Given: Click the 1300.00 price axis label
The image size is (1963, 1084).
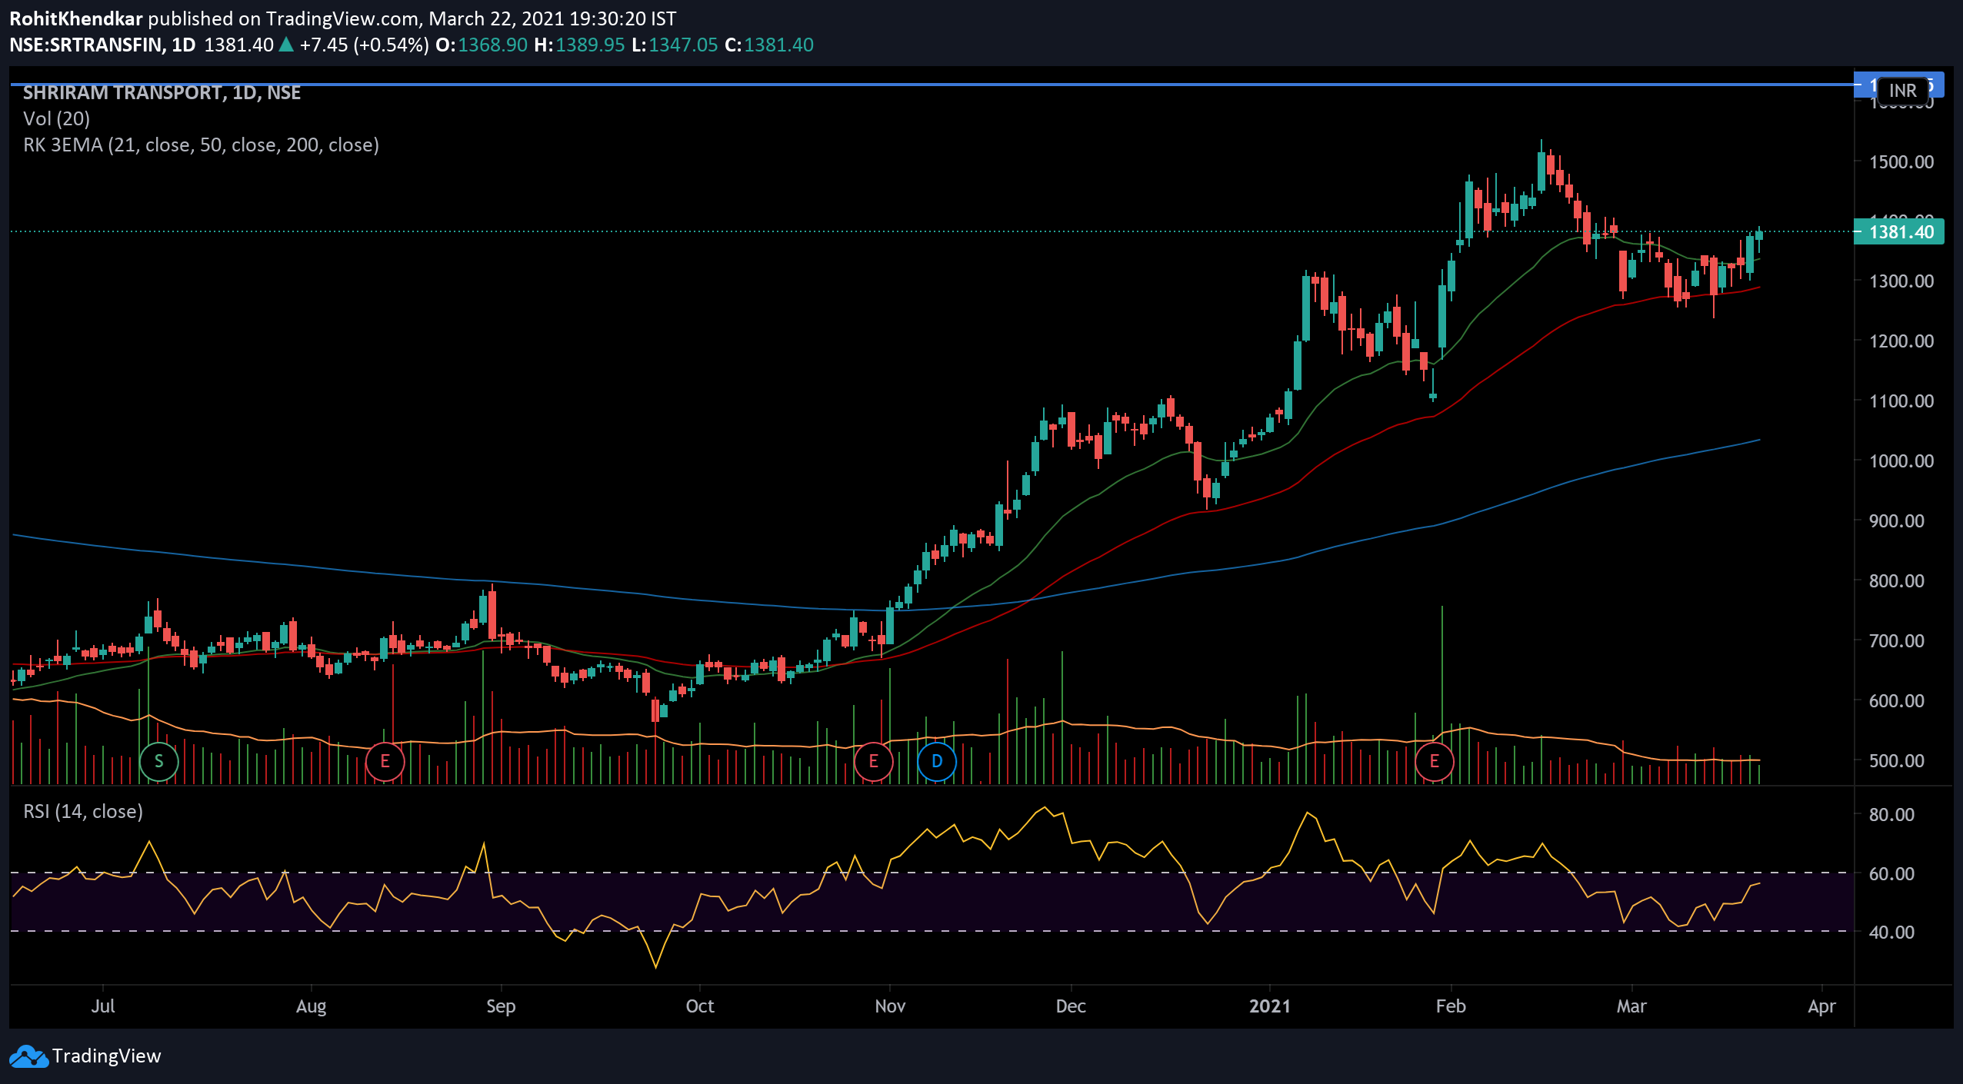Looking at the screenshot, I should [x=1901, y=281].
